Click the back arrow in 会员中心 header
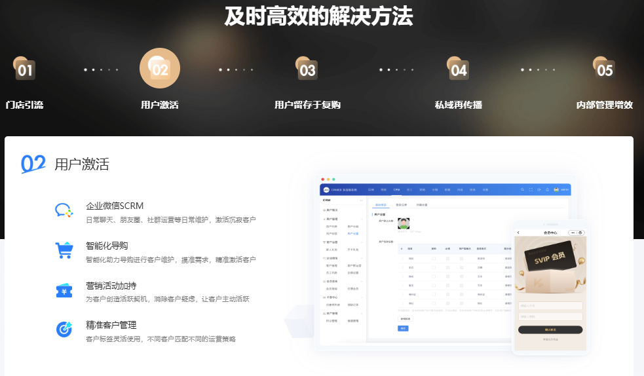The image size is (644, 376). 518,233
